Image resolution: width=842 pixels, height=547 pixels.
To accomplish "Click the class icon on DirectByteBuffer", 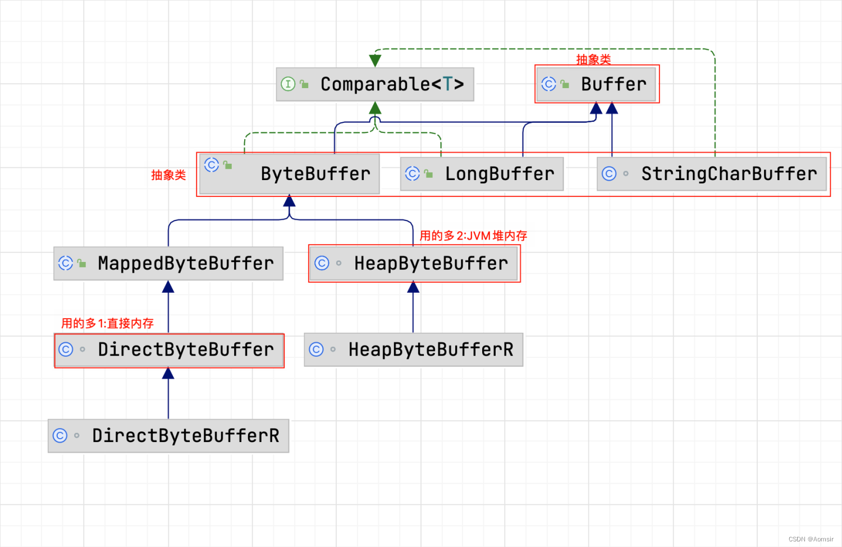I will (x=66, y=350).
